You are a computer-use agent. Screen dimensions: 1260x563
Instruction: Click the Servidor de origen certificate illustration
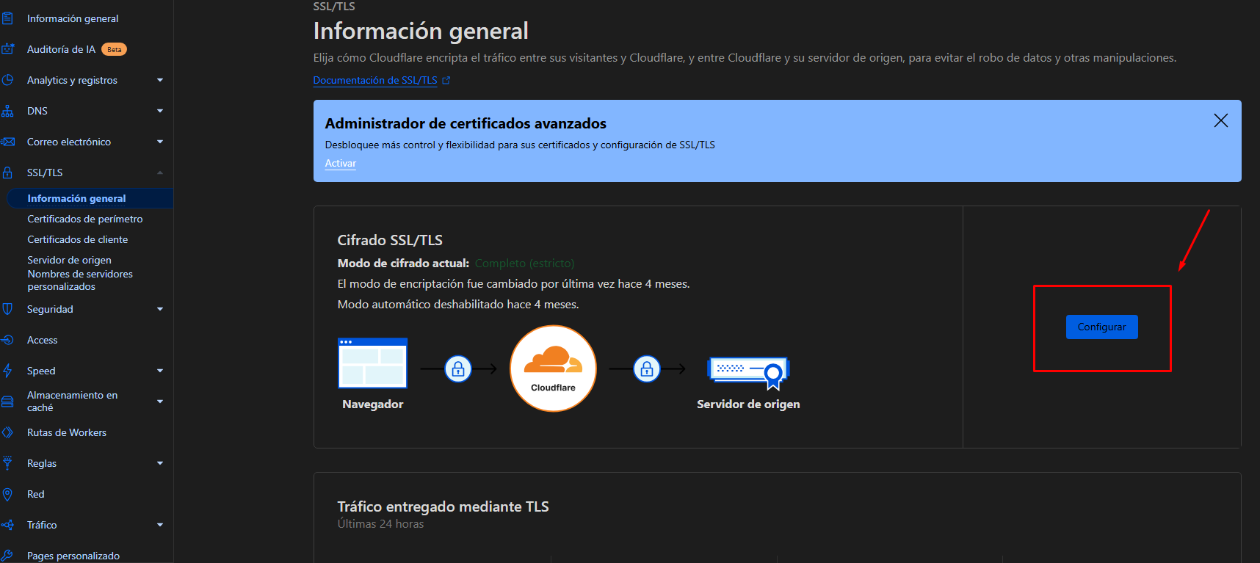click(748, 373)
